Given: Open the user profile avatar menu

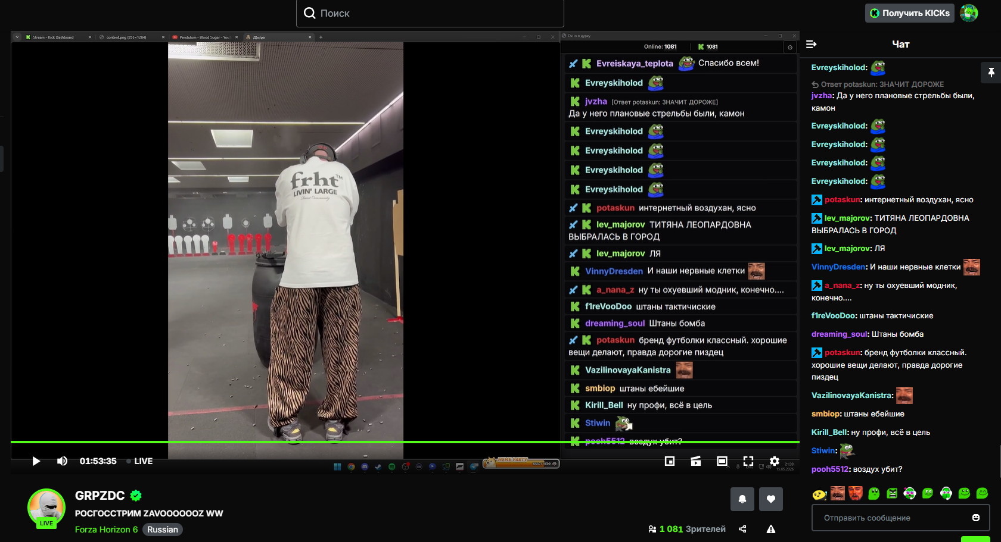Looking at the screenshot, I should point(969,13).
